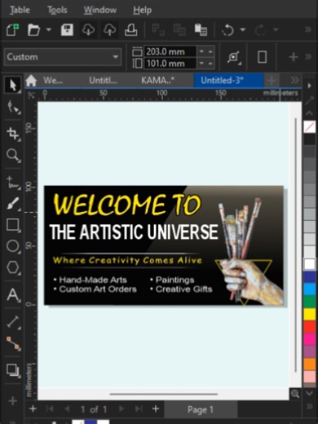Select the Text tool
318x424 pixels.
13,294
